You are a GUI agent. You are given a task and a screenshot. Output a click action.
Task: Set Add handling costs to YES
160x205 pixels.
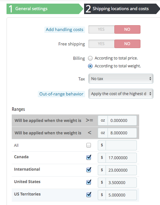click(x=101, y=29)
